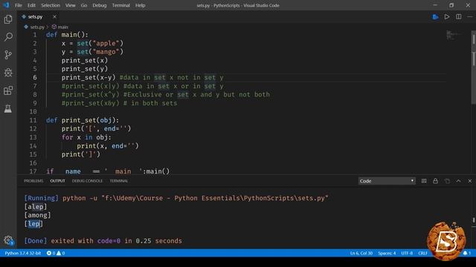This screenshot has width=476, height=267.
Task: Open the Test beaker view icon
Action: (x=8, y=108)
